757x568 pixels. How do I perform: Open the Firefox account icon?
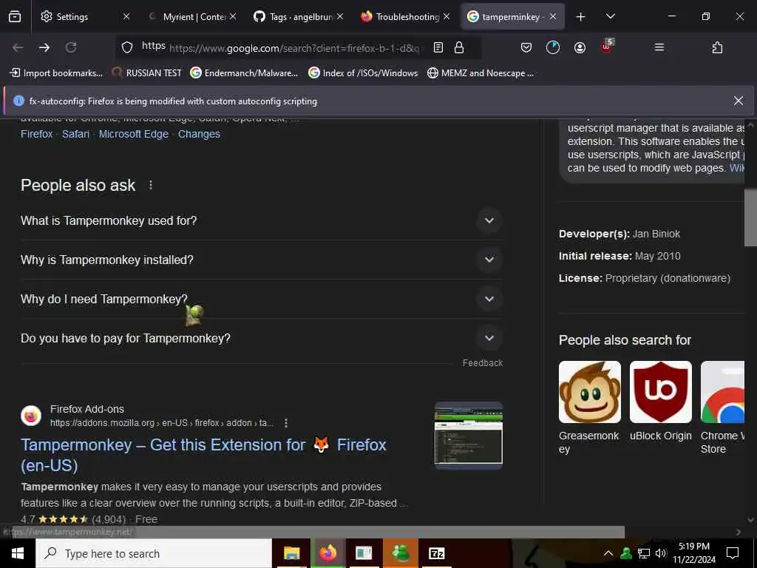580,47
